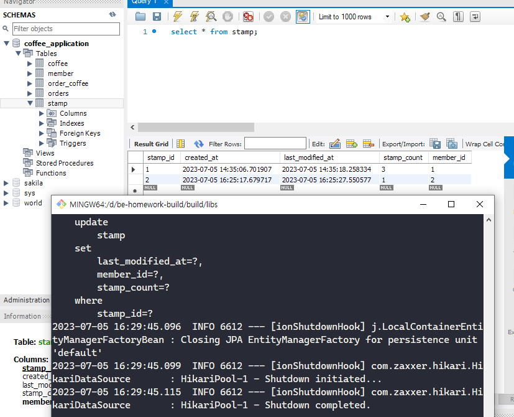Click the query editor horizontal scrollbar
This screenshot has height=417, width=514.
[196, 127]
